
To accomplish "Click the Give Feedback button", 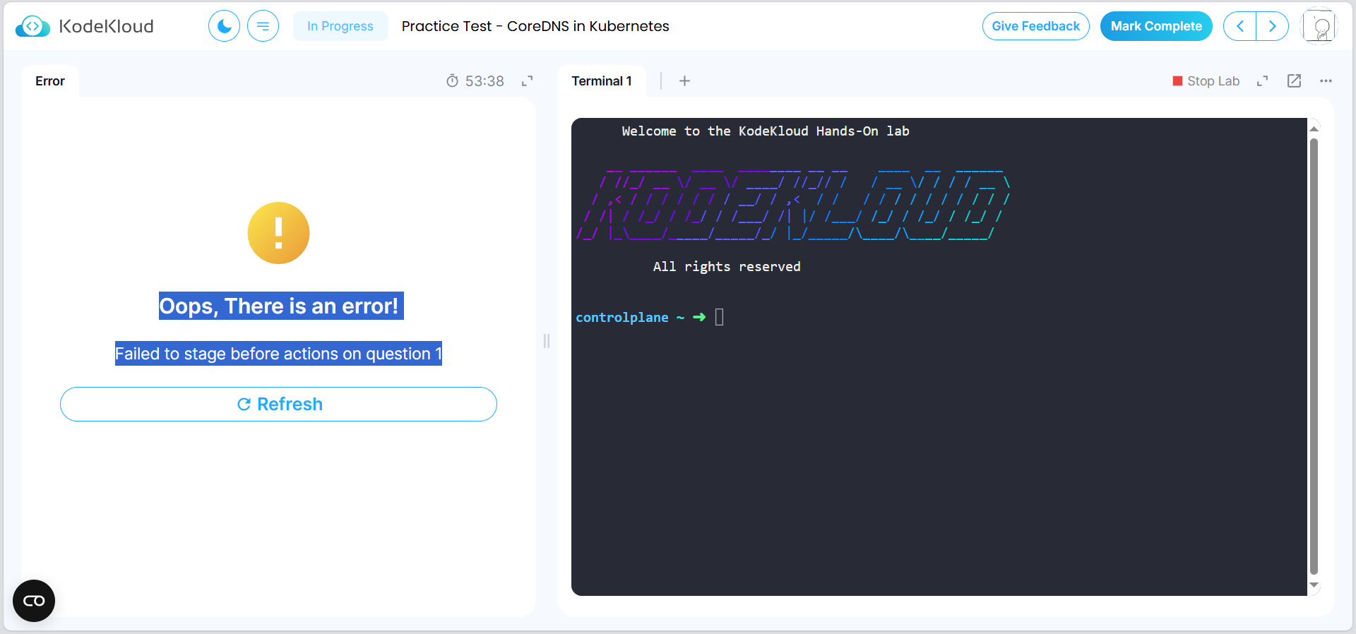I will (1035, 26).
